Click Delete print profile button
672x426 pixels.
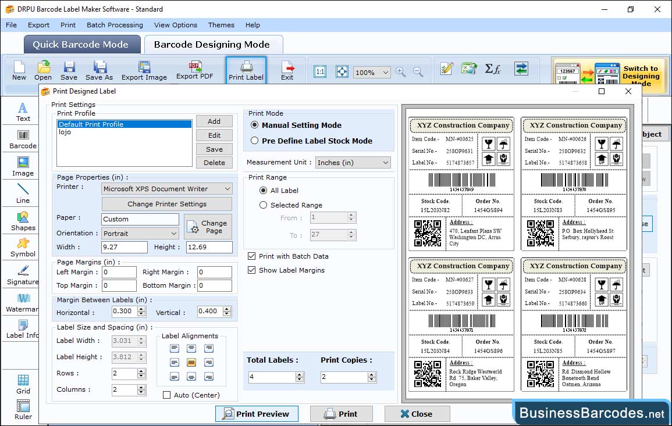coord(214,163)
